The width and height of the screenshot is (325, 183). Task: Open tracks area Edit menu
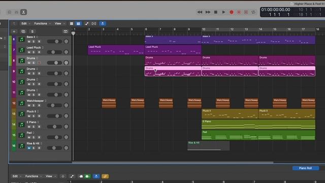pos(25,23)
